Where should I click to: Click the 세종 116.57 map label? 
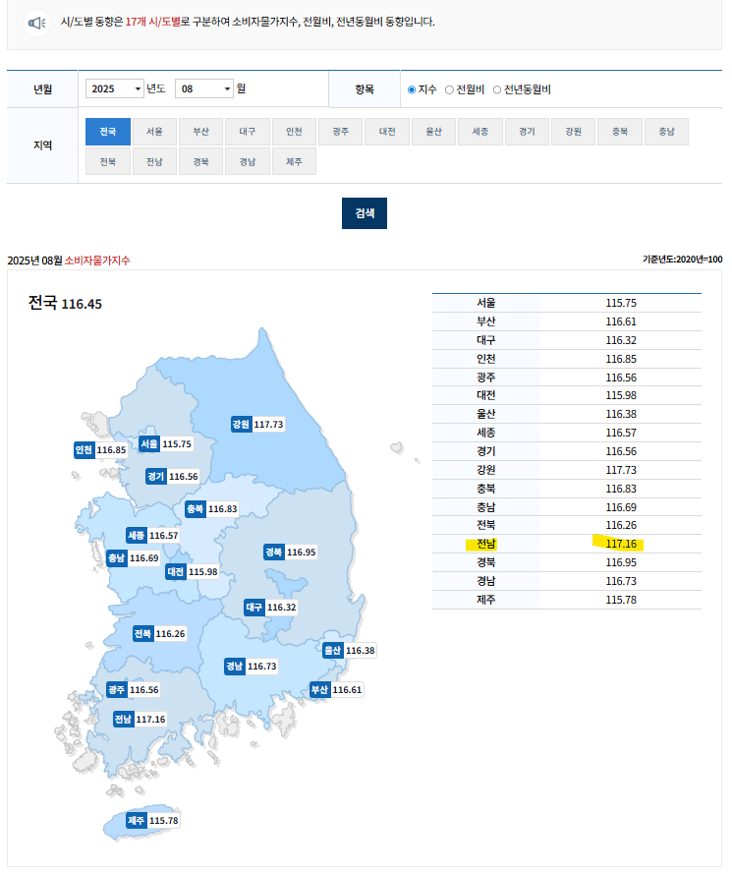(x=153, y=535)
